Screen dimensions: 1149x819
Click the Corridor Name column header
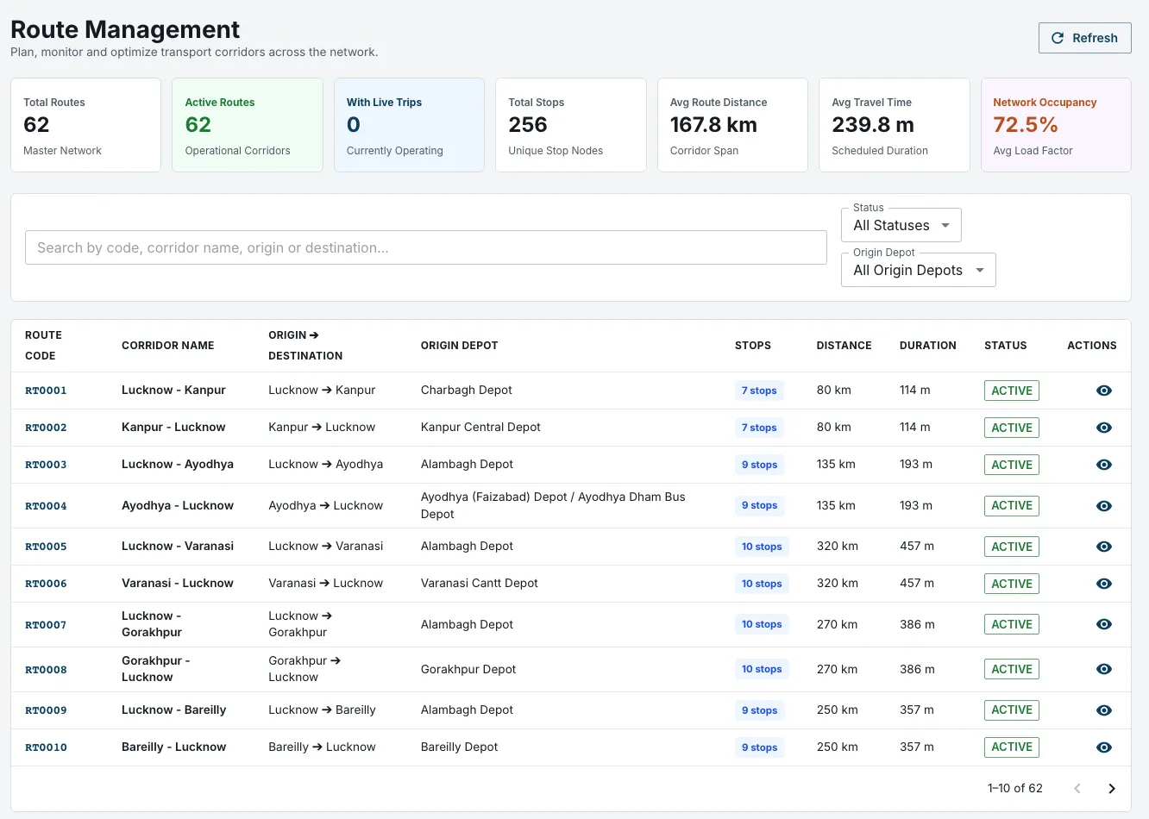[167, 346]
